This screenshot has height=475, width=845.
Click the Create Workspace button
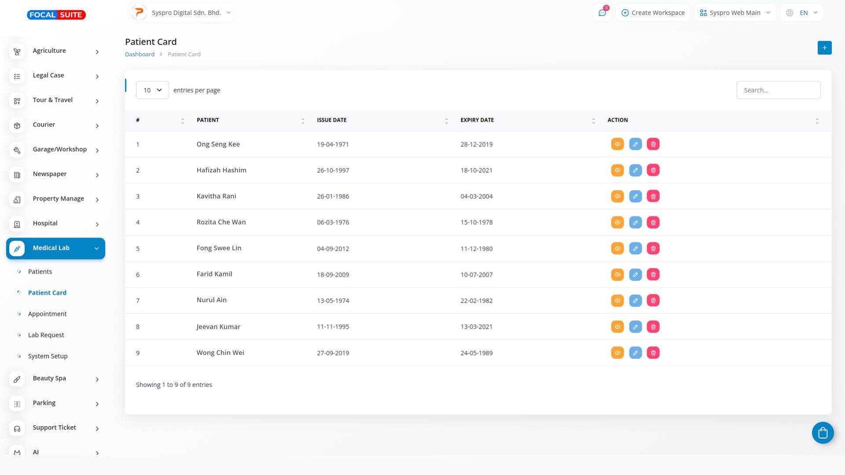653,13
